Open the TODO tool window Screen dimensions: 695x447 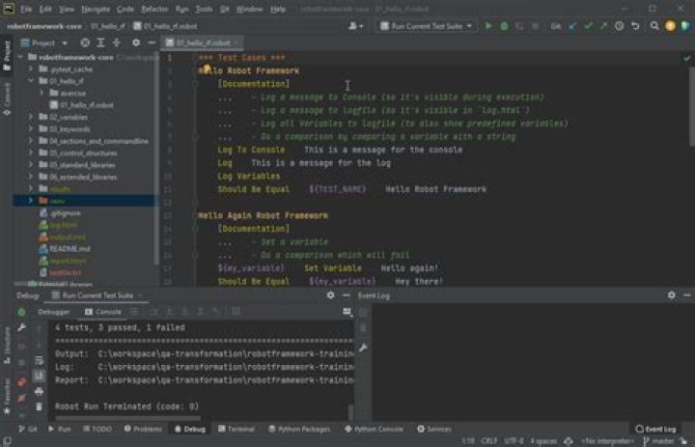click(97, 429)
